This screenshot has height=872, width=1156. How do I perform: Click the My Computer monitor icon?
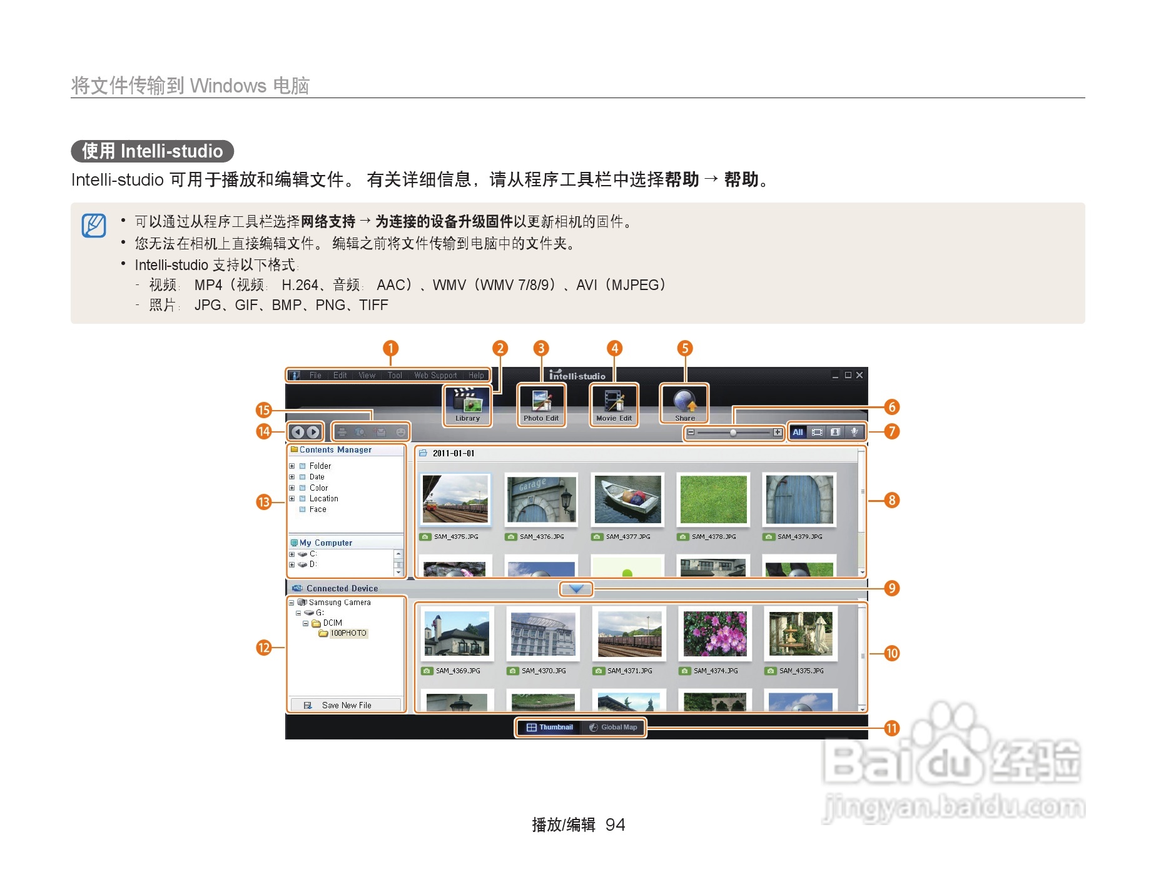pos(294,543)
